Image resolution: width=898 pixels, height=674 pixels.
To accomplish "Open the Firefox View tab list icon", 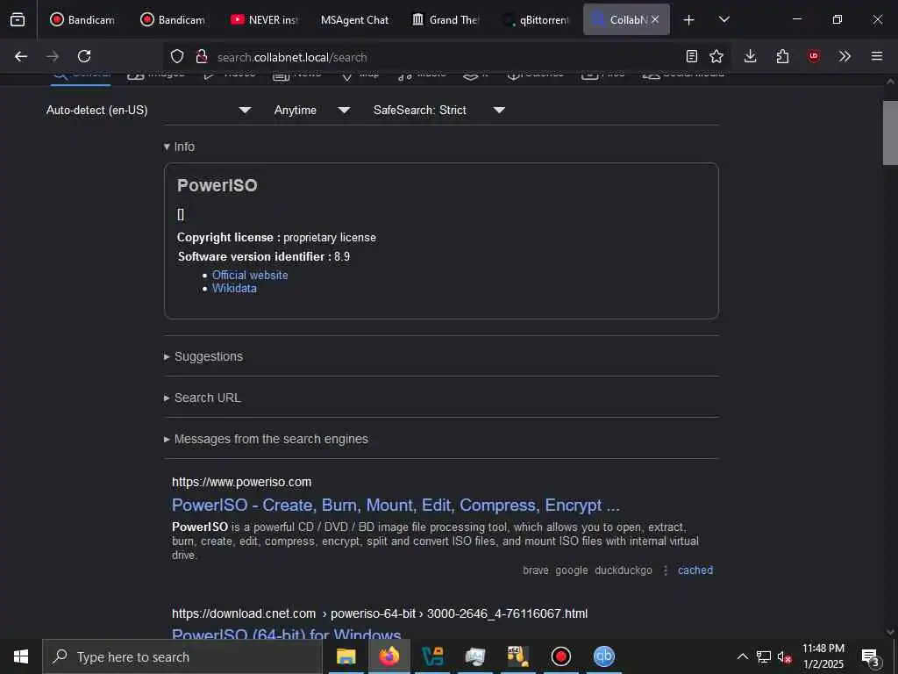I will pos(18,19).
